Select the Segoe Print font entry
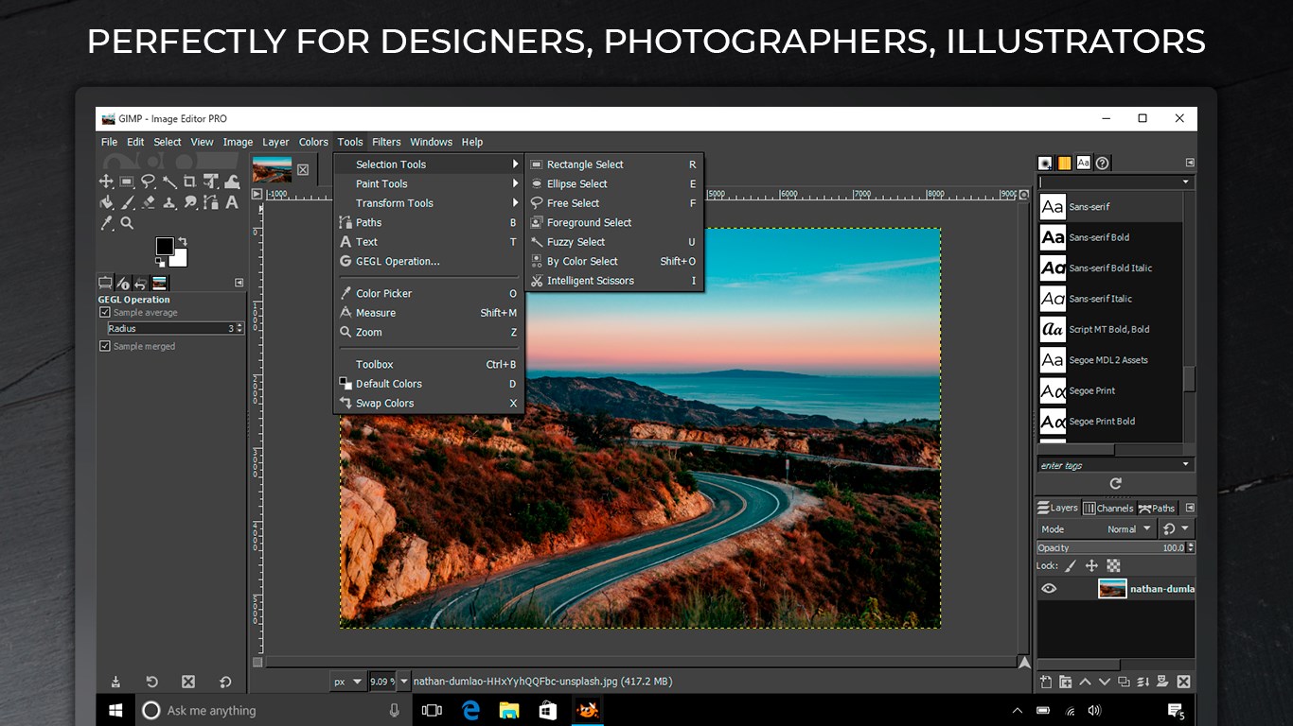The width and height of the screenshot is (1293, 726). click(1109, 391)
